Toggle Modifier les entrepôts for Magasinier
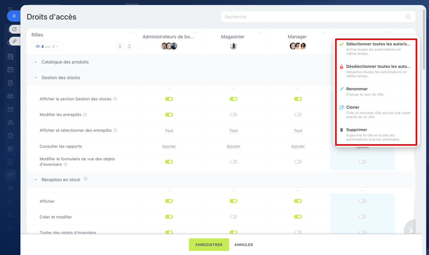The width and height of the screenshot is (429, 255). point(233,115)
